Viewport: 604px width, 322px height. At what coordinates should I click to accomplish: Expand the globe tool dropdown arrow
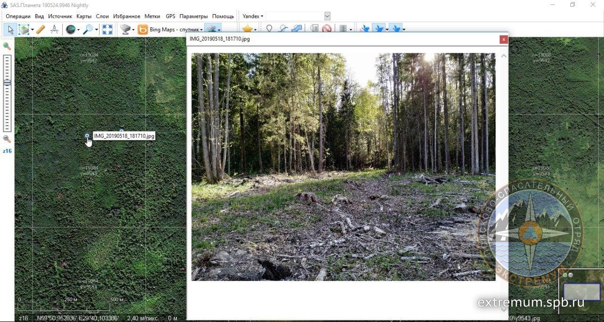[78, 30]
